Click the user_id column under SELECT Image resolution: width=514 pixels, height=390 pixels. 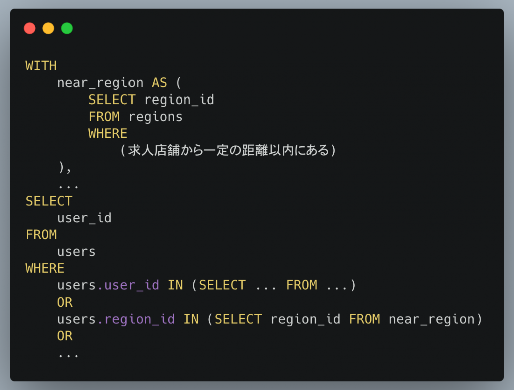[84, 218]
